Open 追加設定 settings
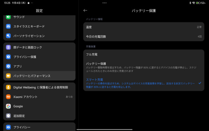The width and height of the screenshot is (209, 131). point(39,116)
